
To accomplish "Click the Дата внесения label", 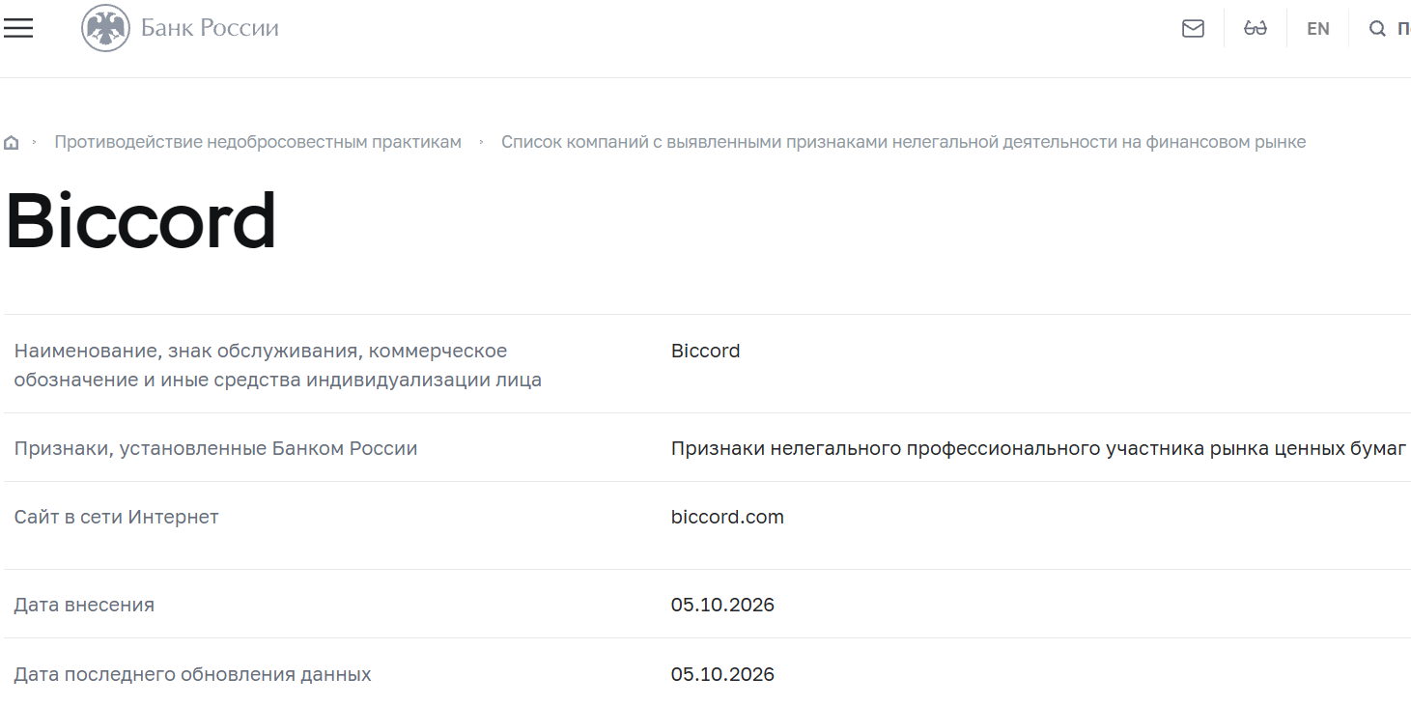I will 84,605.
